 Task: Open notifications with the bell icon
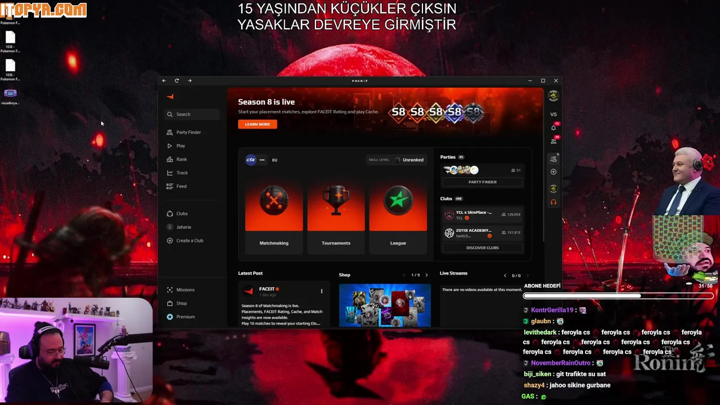point(553,128)
